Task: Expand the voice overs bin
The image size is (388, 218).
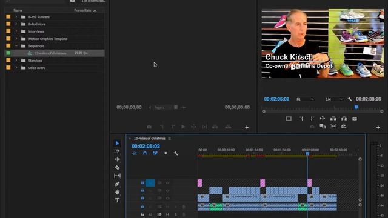Action: tap(16, 68)
